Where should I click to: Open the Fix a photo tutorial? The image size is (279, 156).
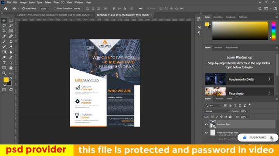point(239,91)
